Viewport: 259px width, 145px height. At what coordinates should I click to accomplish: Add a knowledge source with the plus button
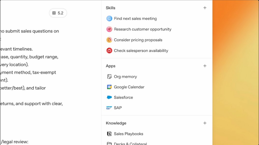tap(205, 123)
